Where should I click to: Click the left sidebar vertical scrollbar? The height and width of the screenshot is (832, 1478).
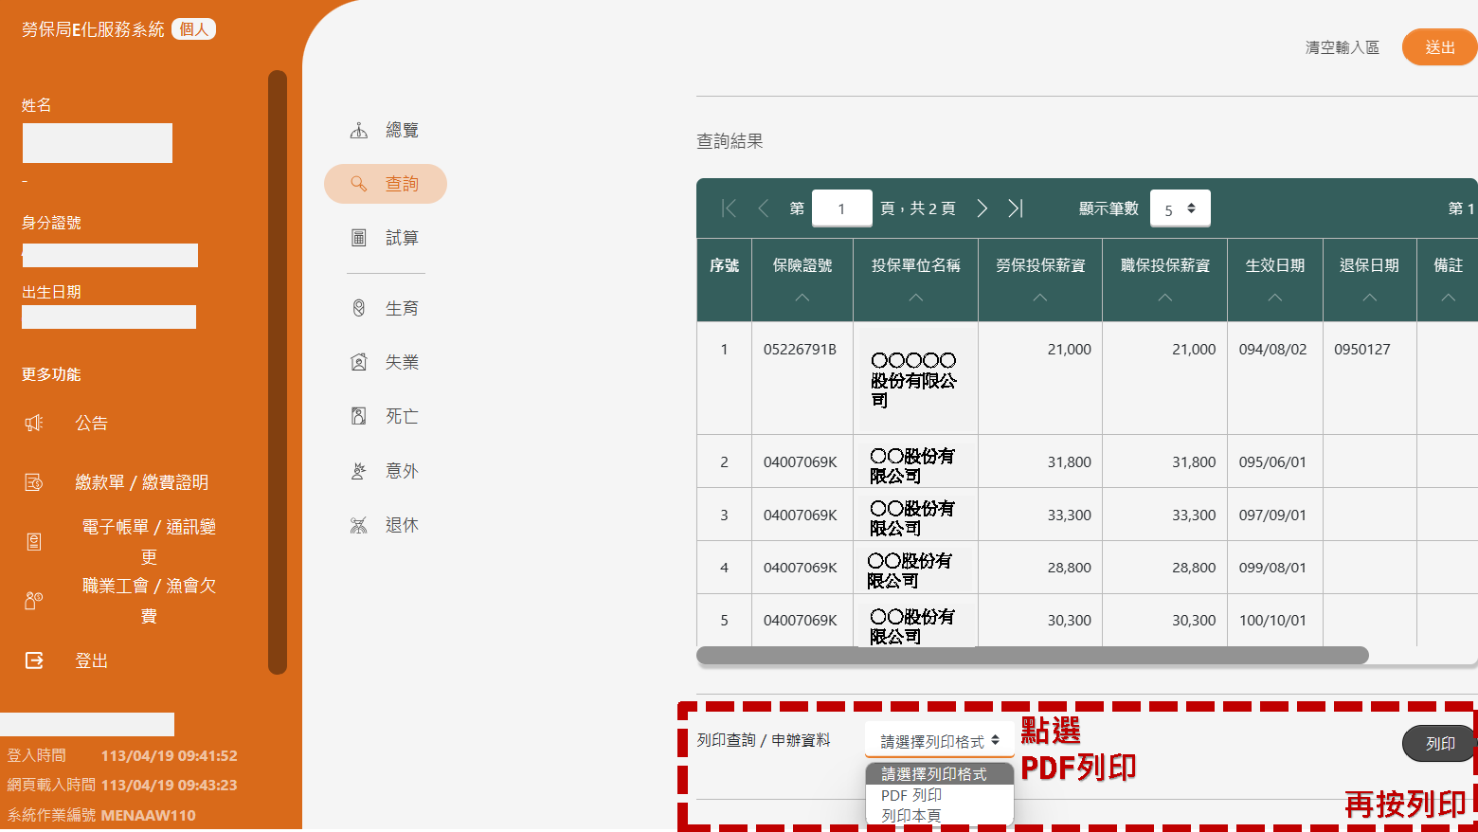click(x=278, y=372)
